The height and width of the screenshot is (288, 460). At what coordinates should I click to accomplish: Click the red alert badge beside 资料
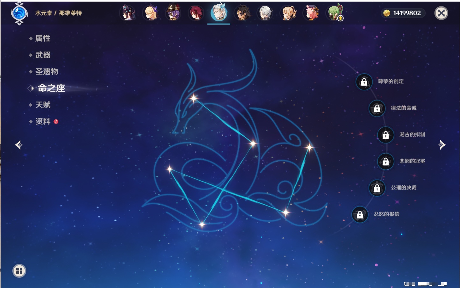pos(56,122)
